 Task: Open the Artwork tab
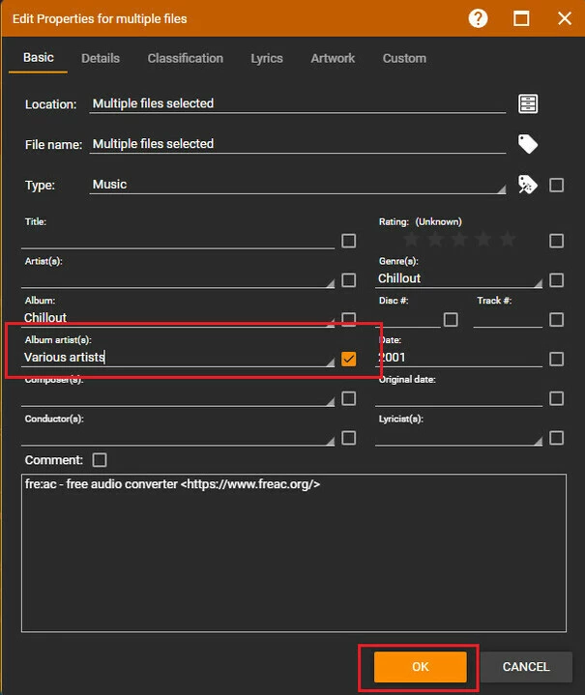333,58
